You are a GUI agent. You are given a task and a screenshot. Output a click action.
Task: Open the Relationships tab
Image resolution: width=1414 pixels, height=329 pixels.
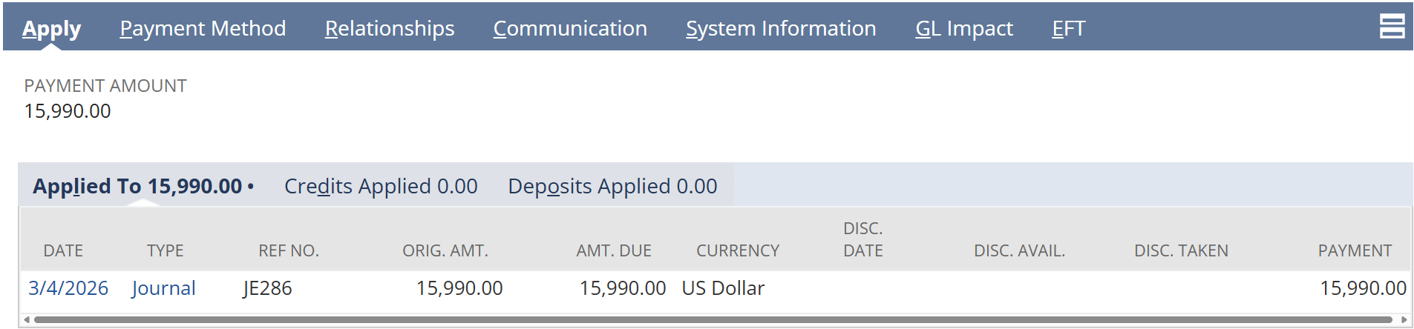[x=389, y=28]
